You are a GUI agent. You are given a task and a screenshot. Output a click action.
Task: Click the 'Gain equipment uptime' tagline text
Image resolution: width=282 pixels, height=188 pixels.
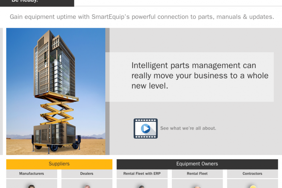coord(142,17)
